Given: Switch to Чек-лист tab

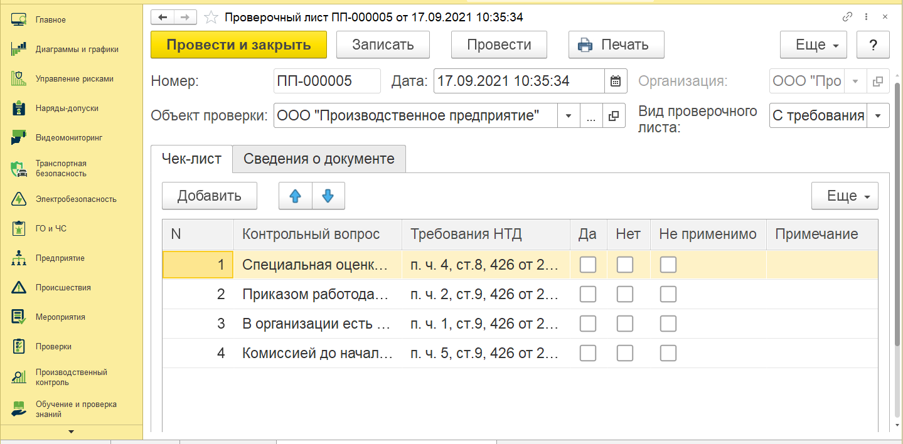Looking at the screenshot, I should click(x=191, y=158).
